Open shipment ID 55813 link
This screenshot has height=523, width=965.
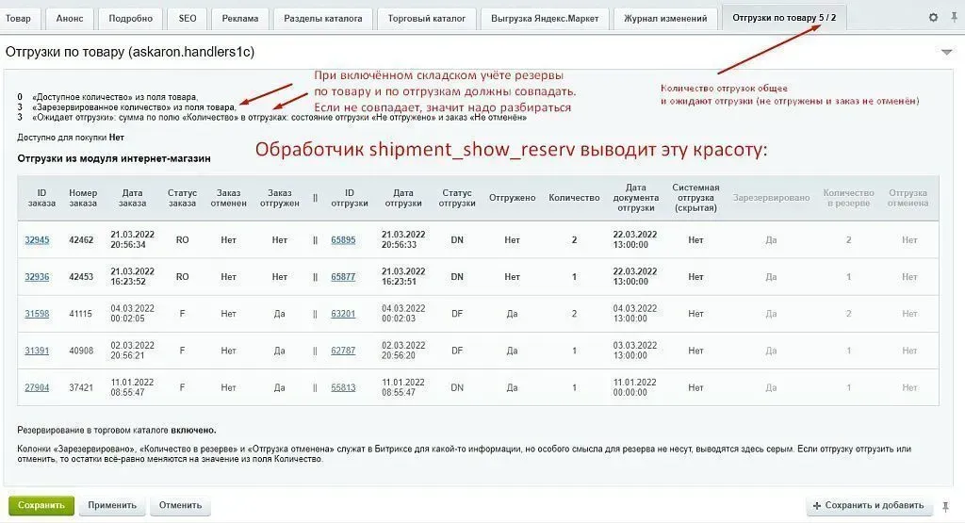(x=343, y=387)
